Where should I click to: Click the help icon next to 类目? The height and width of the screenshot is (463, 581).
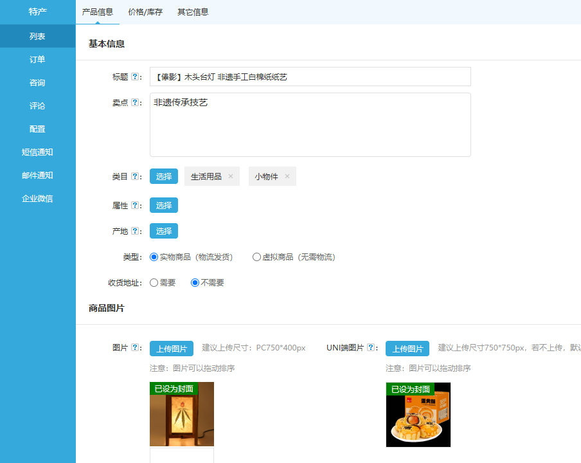click(135, 177)
